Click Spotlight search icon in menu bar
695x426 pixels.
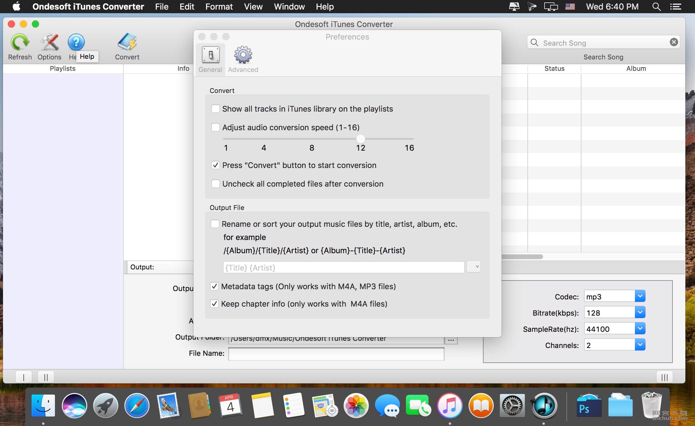point(656,7)
